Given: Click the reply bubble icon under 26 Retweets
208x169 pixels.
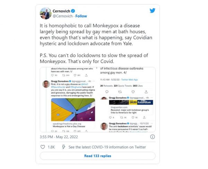Looking at the screenshot, I should tap(107, 92).
